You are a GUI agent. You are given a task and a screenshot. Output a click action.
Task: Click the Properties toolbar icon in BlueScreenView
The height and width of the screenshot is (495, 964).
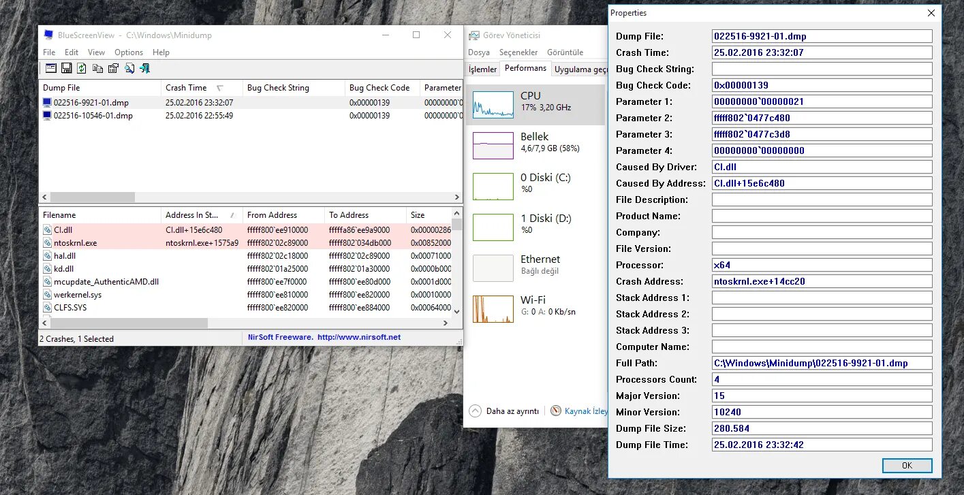(x=113, y=68)
